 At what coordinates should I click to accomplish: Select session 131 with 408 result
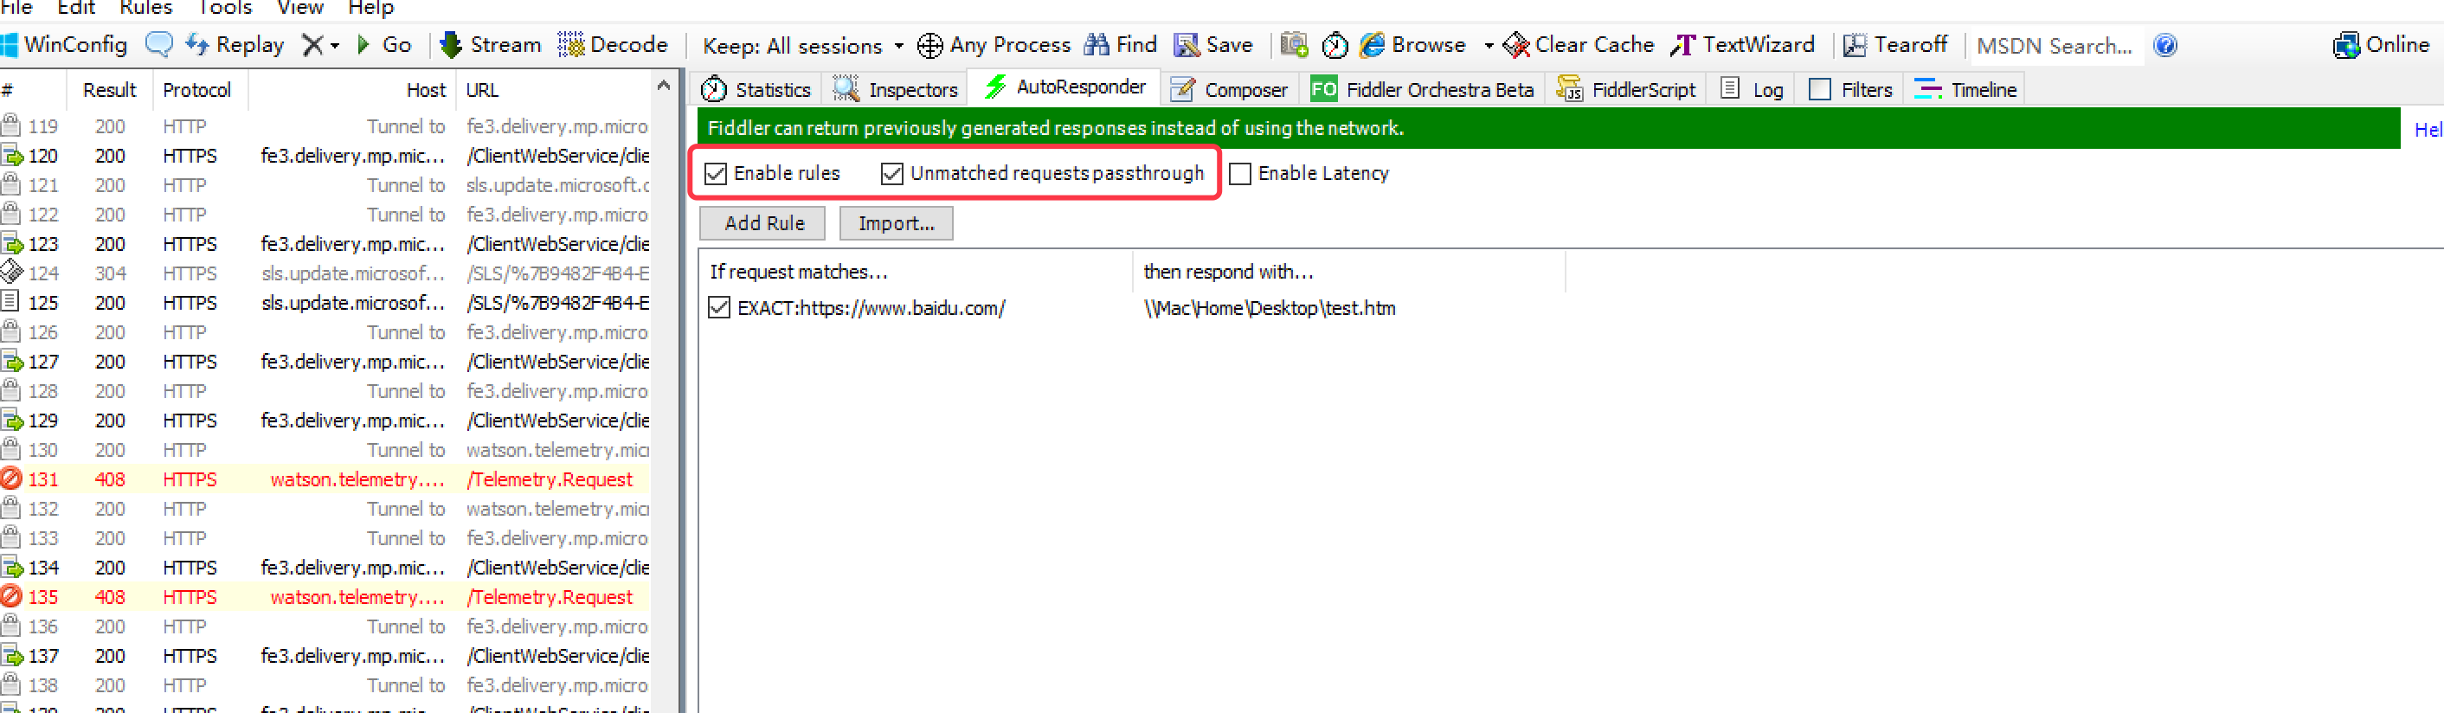[325, 479]
